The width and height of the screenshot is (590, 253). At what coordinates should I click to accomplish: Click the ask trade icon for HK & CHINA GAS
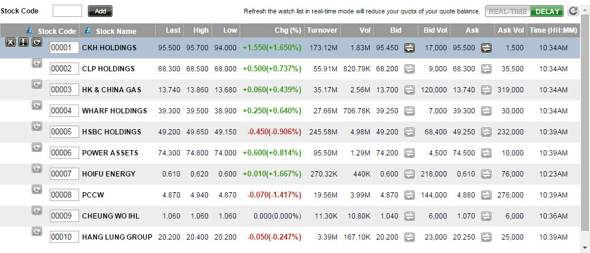(x=486, y=90)
